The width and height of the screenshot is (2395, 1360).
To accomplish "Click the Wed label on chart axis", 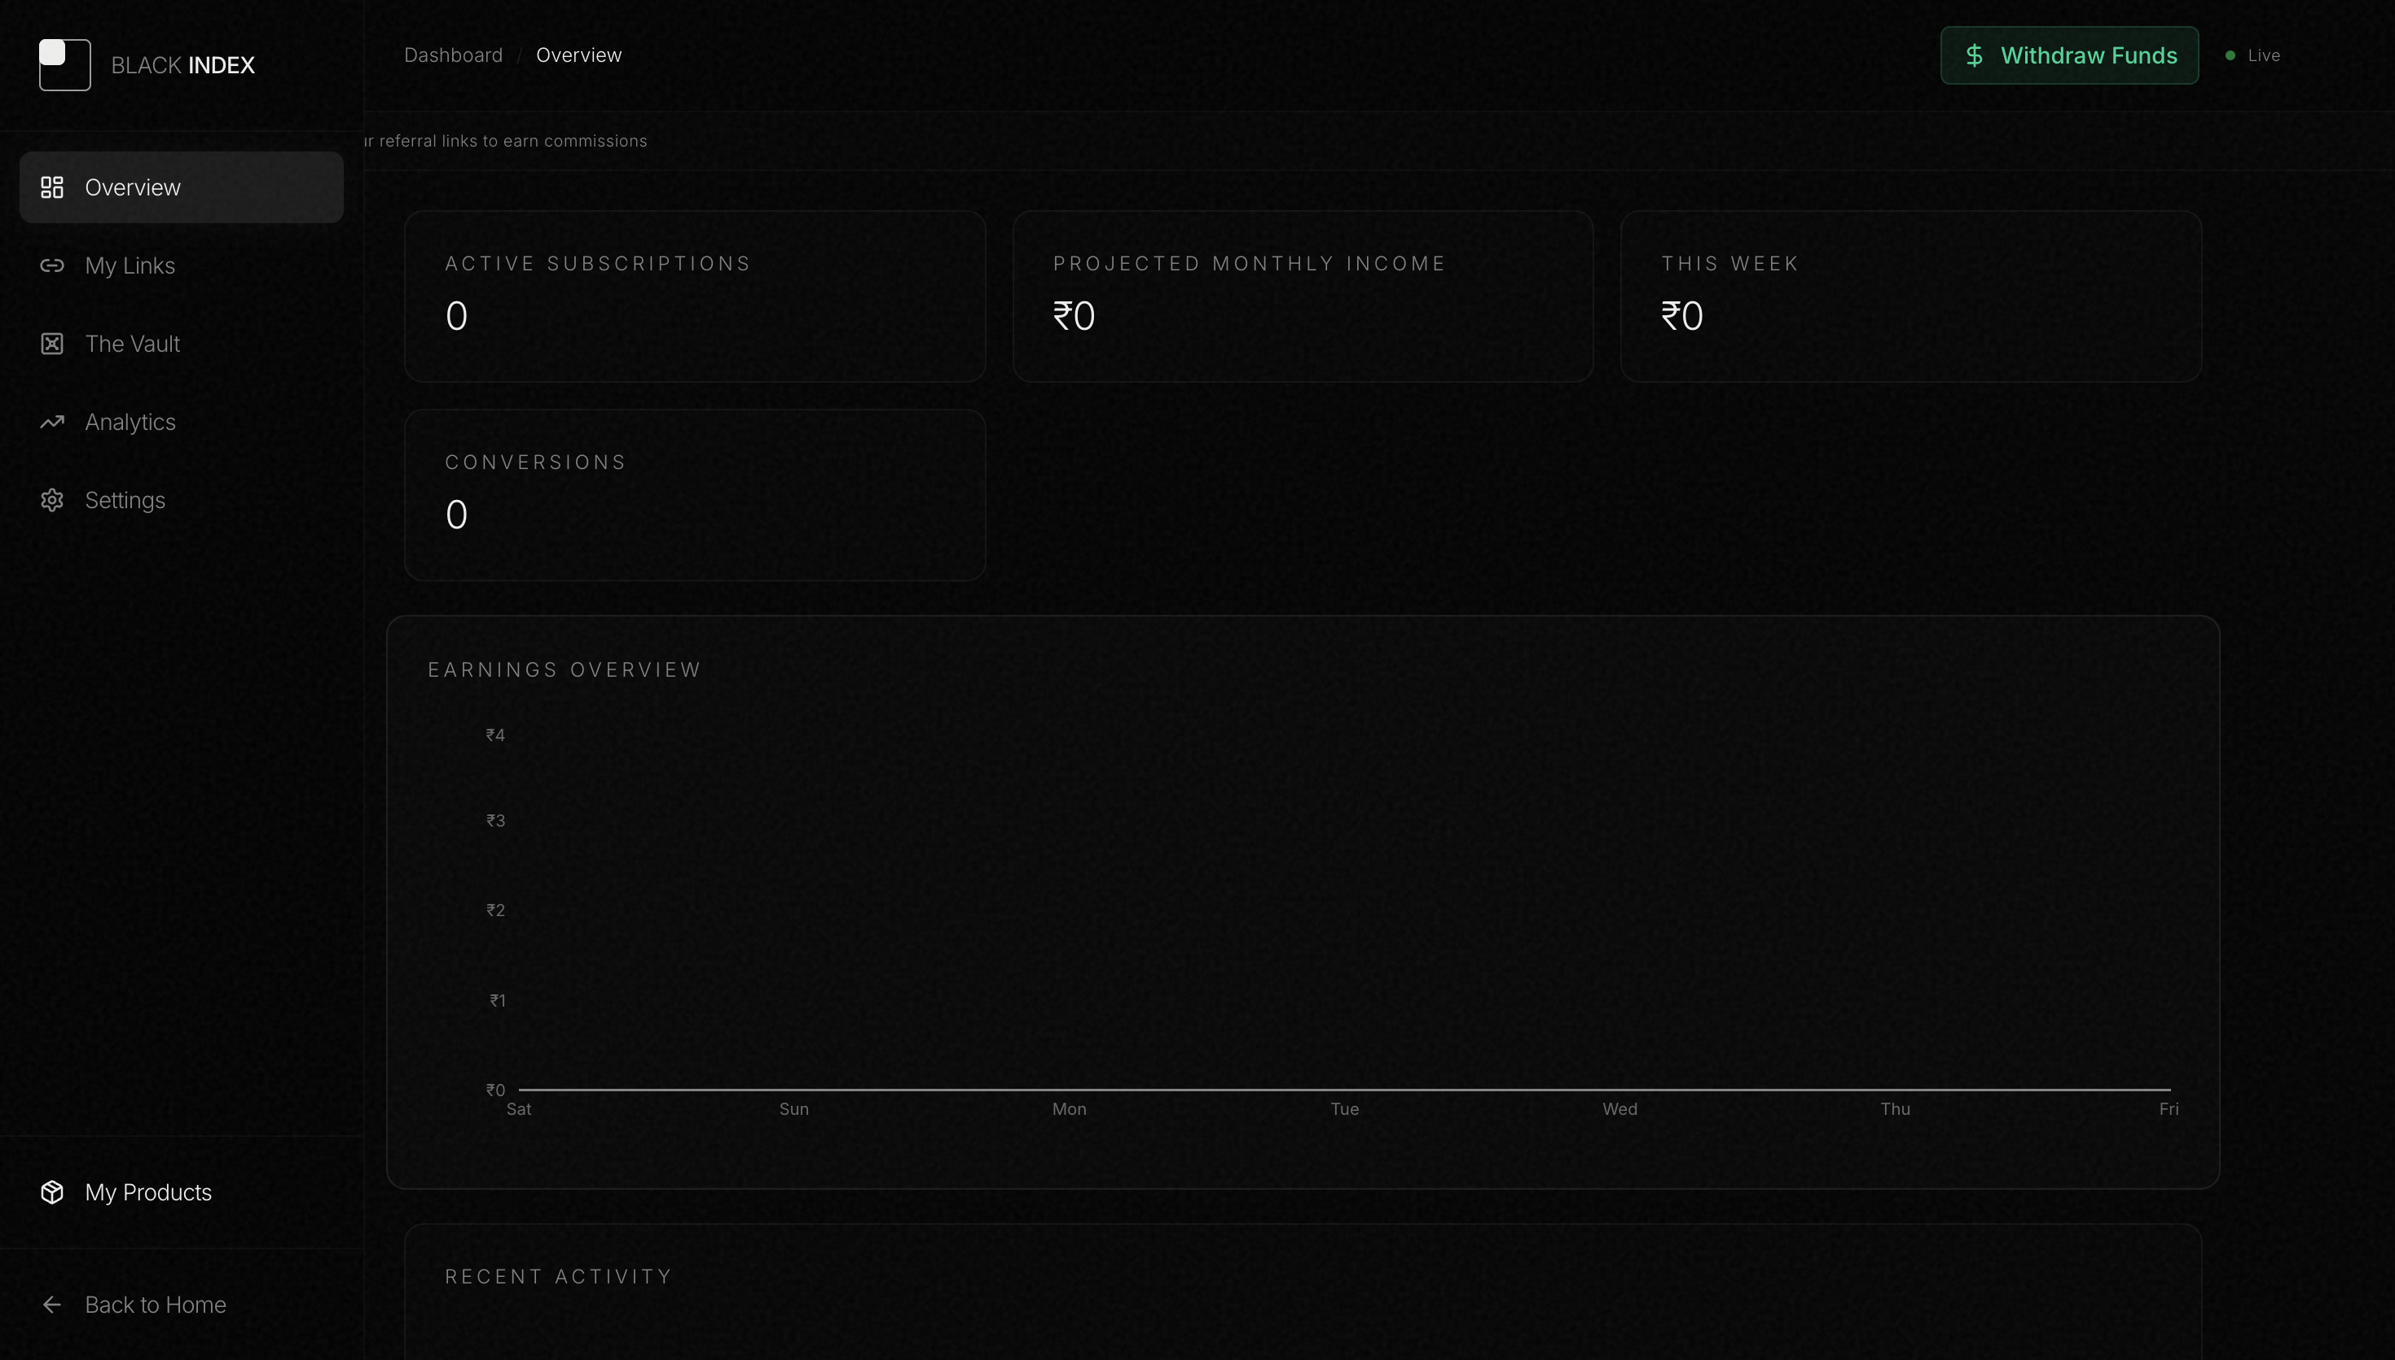I will click(x=1620, y=1110).
